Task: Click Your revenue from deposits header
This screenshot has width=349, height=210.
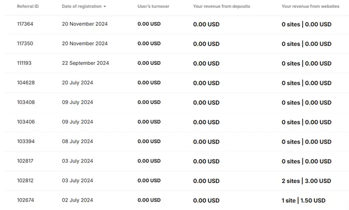Action: [221, 6]
